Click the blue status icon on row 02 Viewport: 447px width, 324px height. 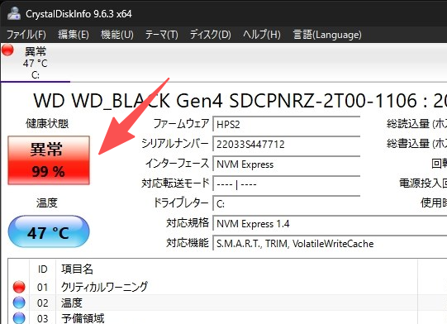pyautogui.click(x=19, y=303)
